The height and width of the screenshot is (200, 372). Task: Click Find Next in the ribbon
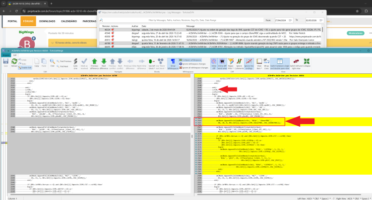click(x=62, y=66)
